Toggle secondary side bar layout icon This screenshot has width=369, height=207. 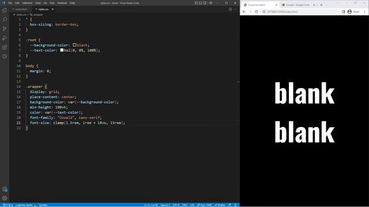tap(205, 3)
